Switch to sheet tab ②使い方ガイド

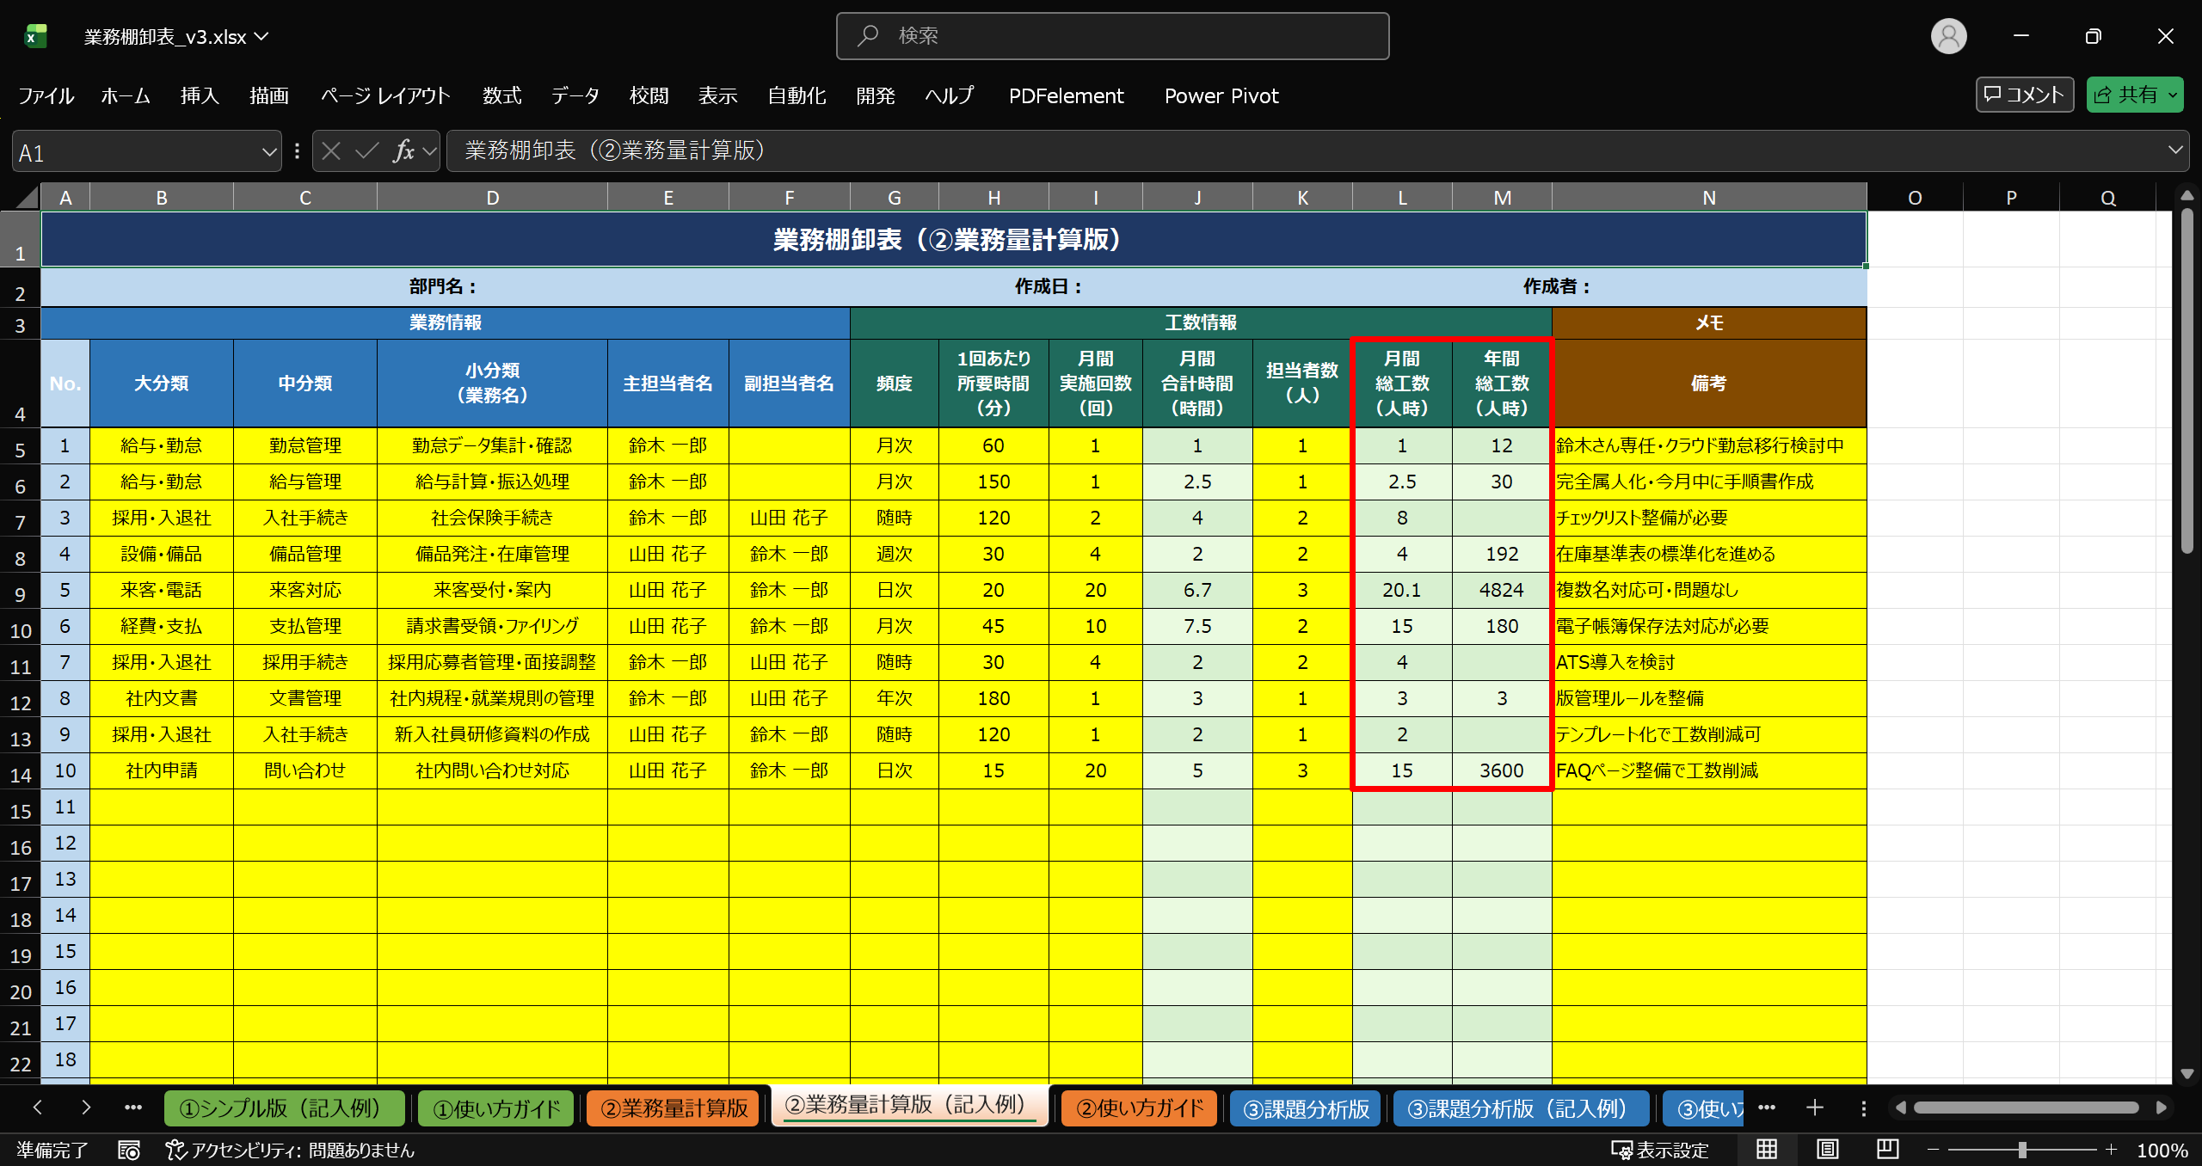click(1139, 1108)
